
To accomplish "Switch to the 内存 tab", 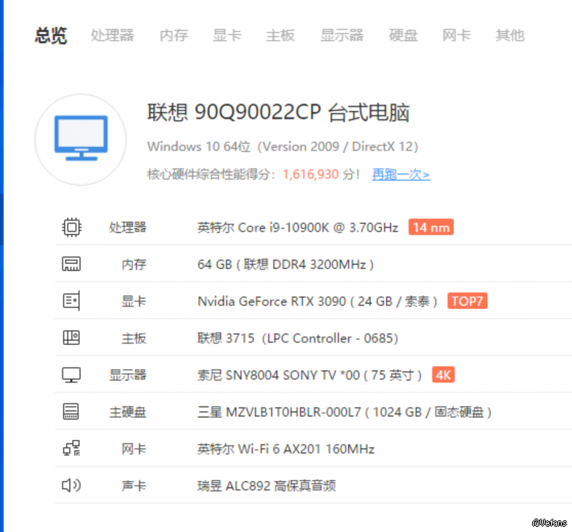I will (174, 35).
